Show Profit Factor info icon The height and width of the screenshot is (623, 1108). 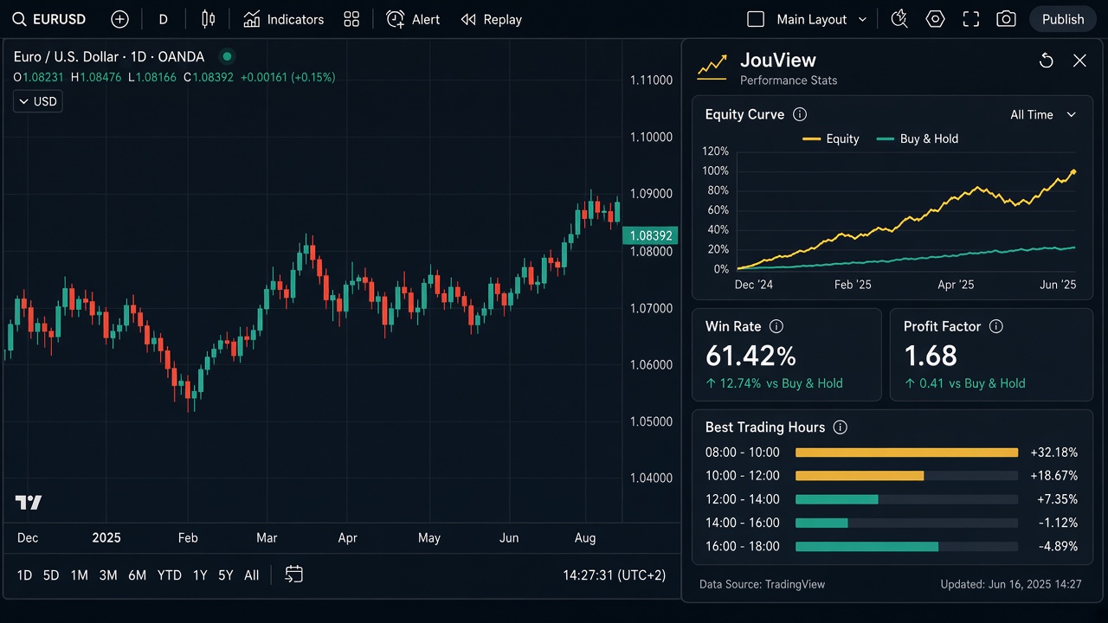click(996, 326)
